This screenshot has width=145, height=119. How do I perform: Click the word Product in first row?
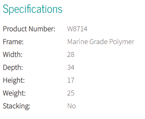pyautogui.click(x=15, y=29)
